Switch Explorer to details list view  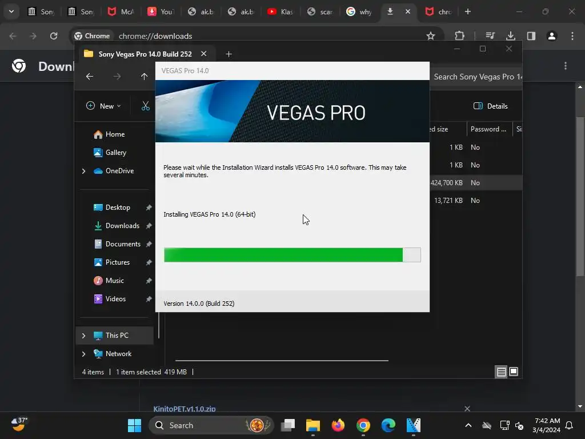501,372
